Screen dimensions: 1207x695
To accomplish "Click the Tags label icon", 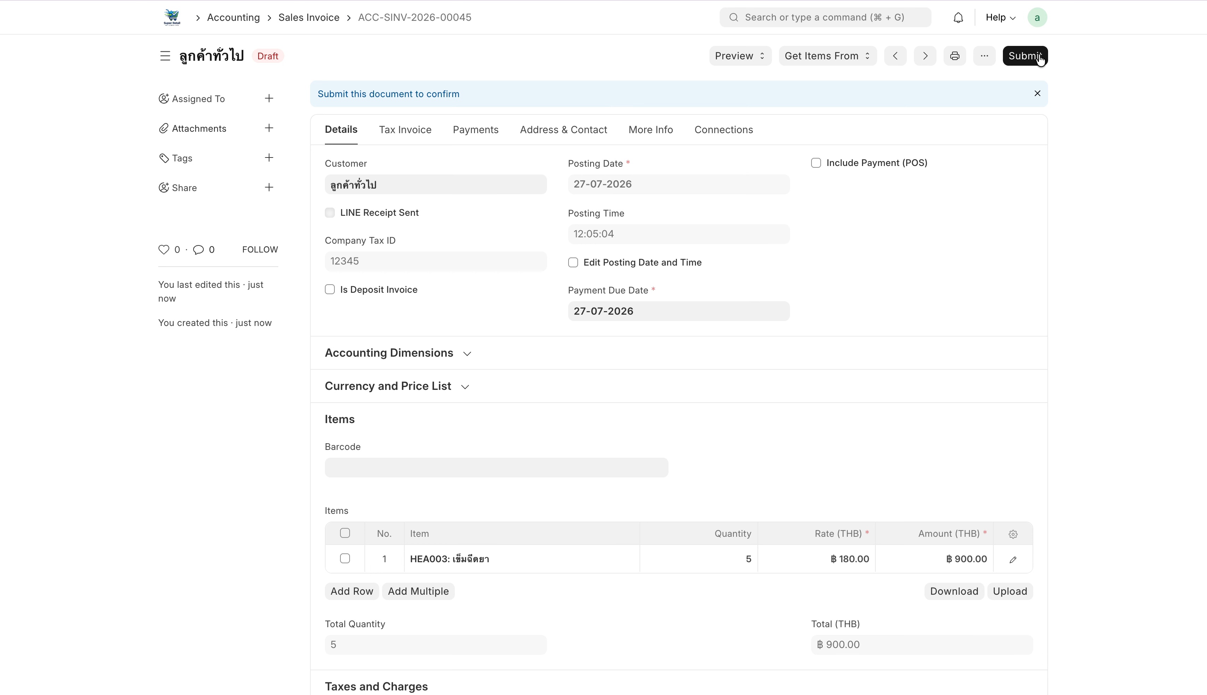I will coord(164,158).
